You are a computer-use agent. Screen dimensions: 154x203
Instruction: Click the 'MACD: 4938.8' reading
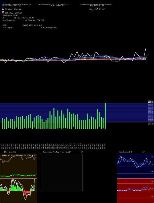coord(9,20)
